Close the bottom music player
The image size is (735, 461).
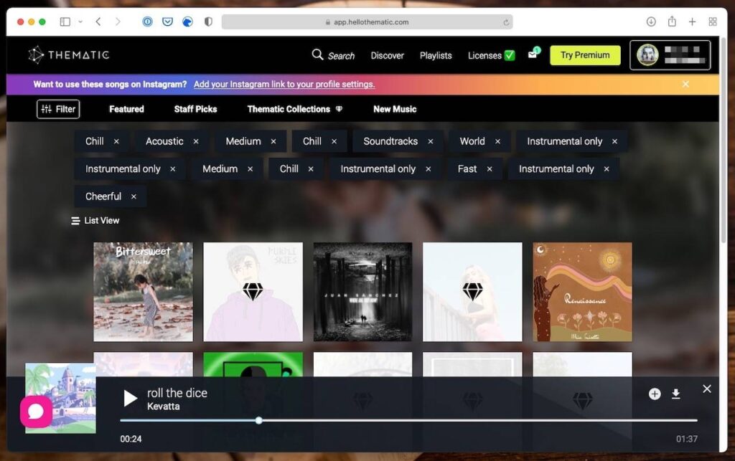tap(707, 389)
